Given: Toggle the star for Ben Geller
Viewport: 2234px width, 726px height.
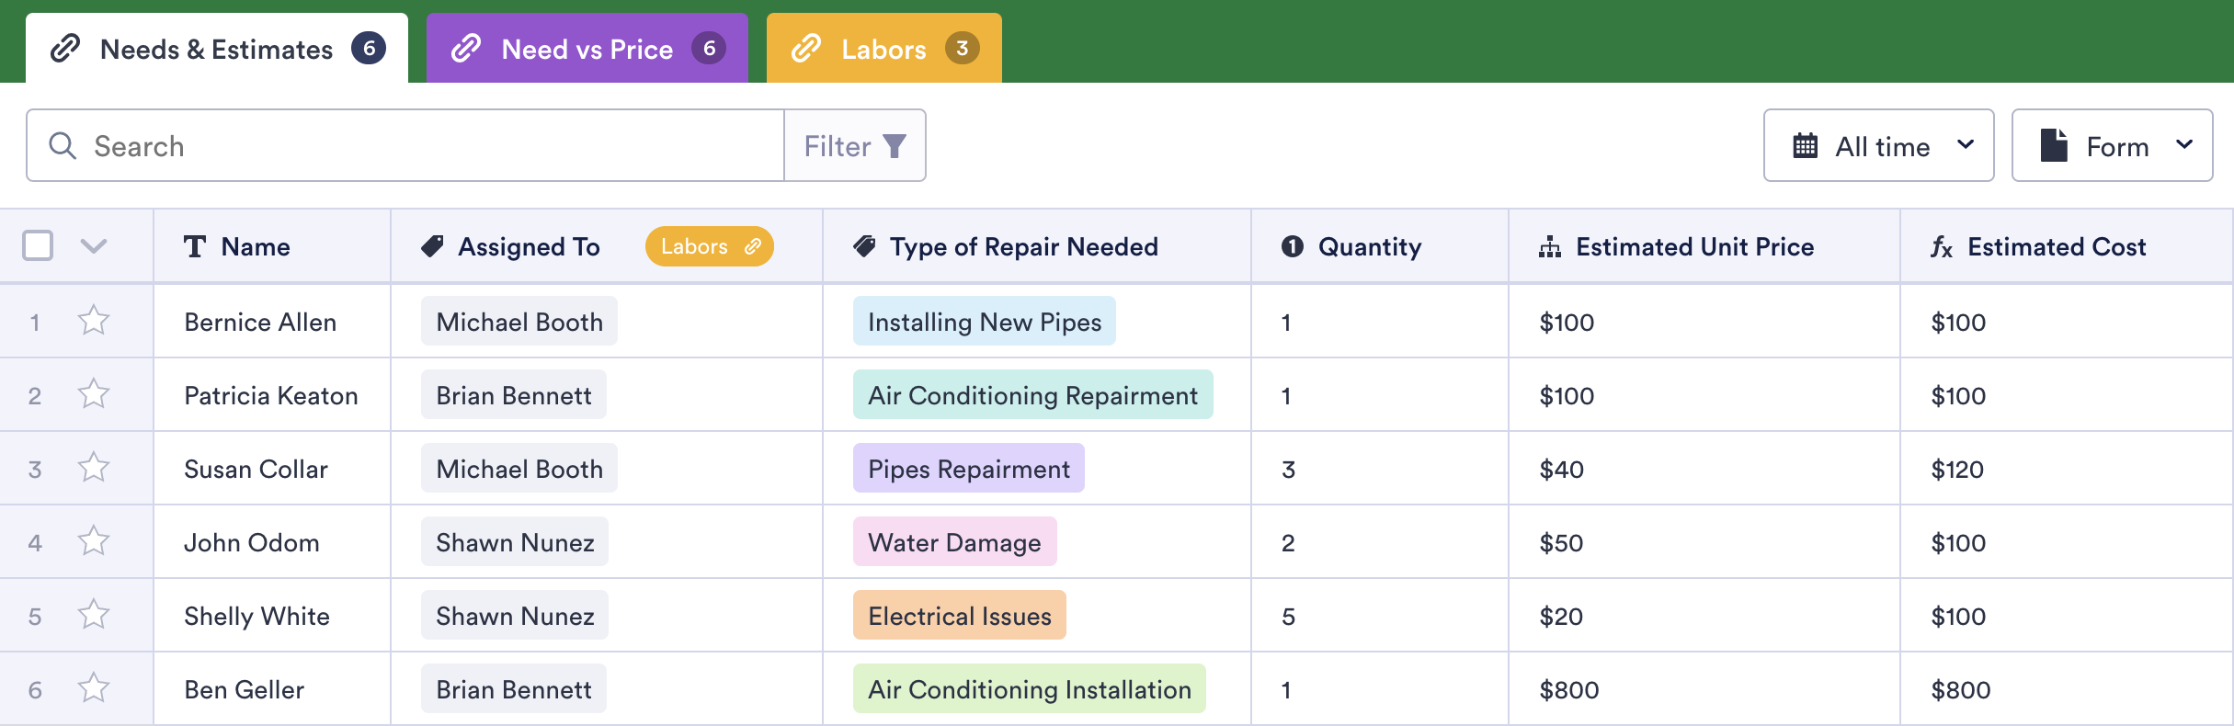Looking at the screenshot, I should tap(94, 688).
